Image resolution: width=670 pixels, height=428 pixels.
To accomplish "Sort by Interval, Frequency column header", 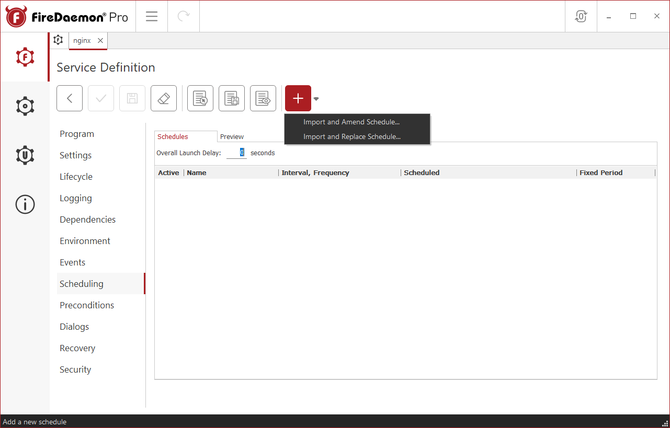I will (x=339, y=172).
